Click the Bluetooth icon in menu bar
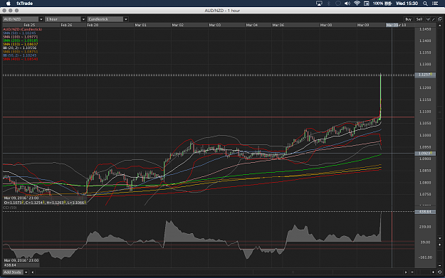 click(x=329, y=4)
